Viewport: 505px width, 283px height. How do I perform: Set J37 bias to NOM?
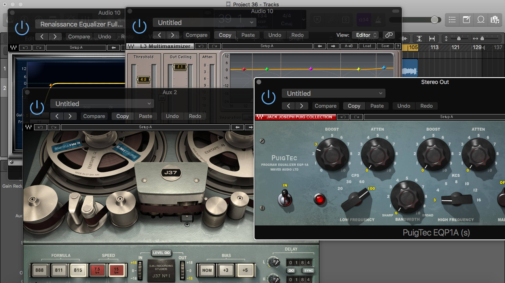click(x=207, y=270)
